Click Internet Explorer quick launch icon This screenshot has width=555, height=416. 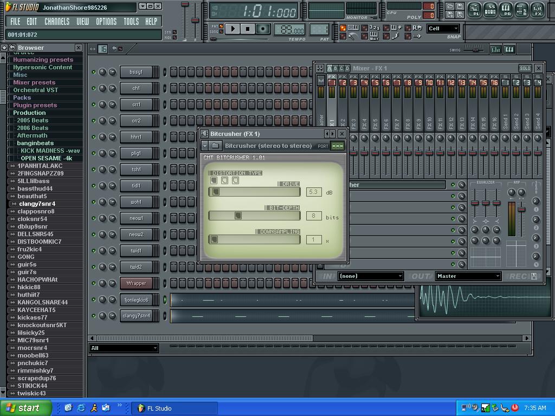tap(81, 408)
